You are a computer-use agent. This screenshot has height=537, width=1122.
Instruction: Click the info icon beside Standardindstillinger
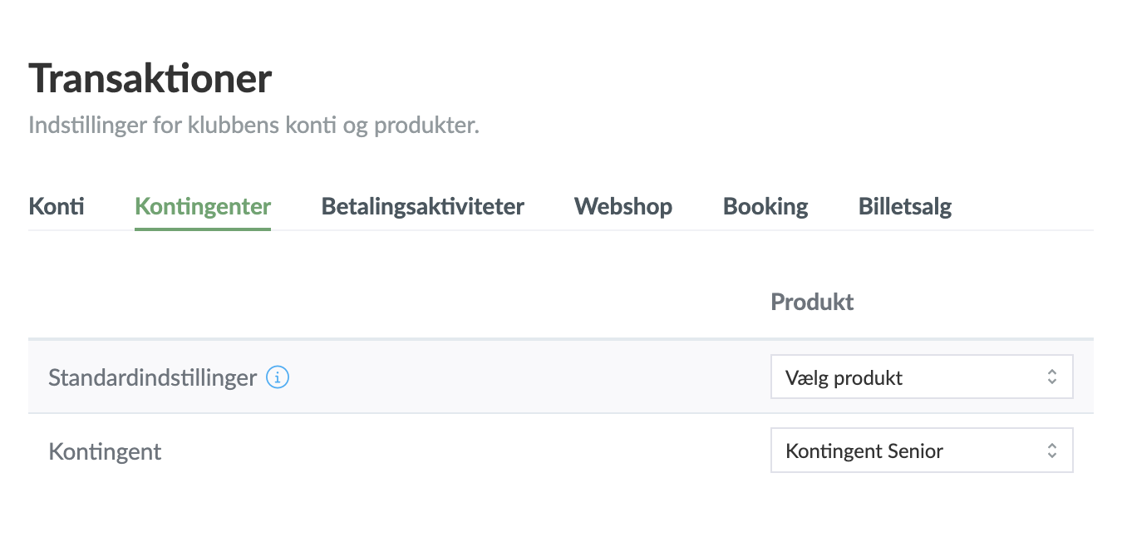tap(278, 377)
